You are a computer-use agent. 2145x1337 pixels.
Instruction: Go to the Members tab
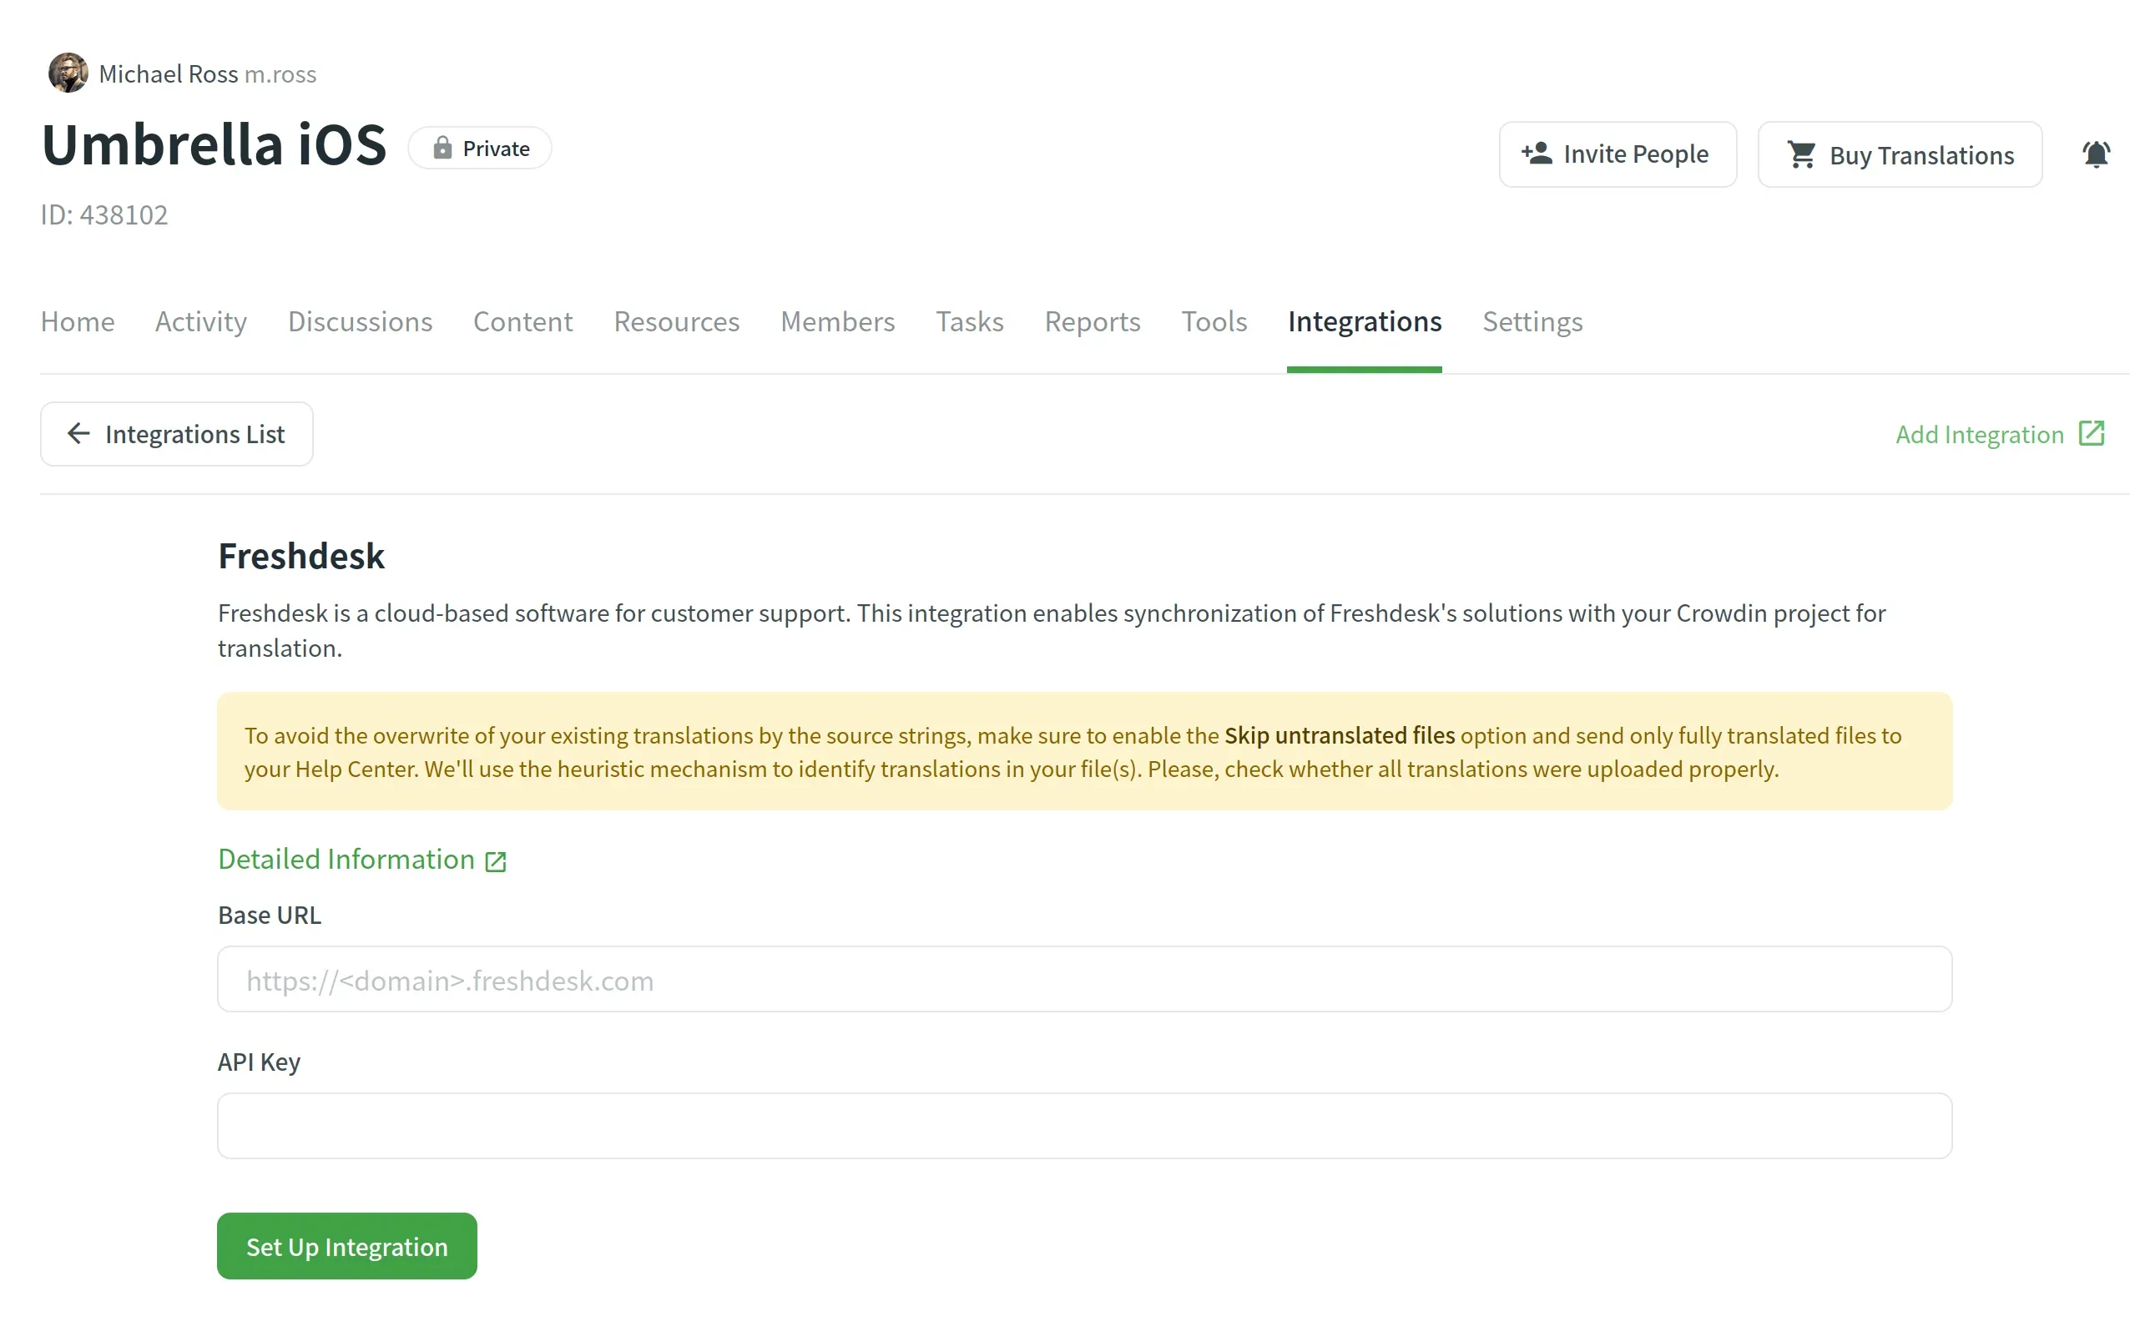tap(837, 322)
